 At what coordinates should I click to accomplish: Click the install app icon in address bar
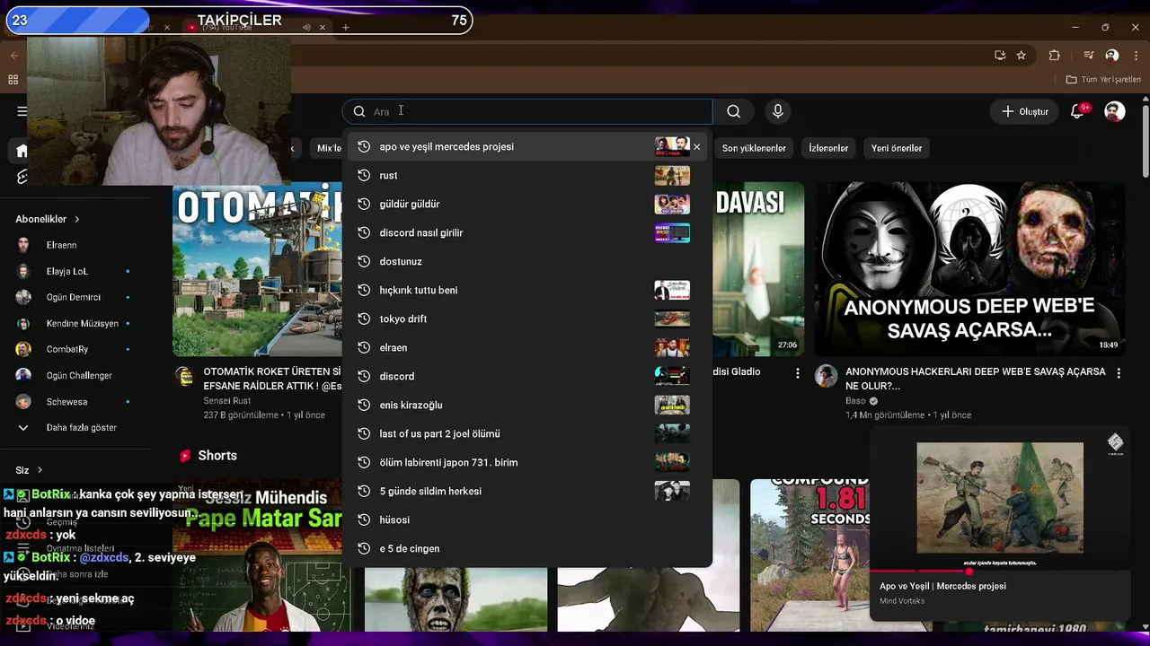tap(1000, 55)
